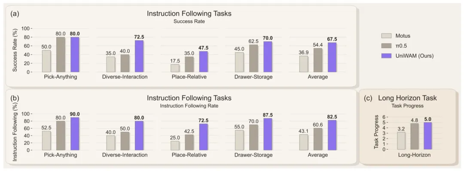464x171 pixels.
Task: Click the Success Rate (%) axis label
Action: [15, 50]
